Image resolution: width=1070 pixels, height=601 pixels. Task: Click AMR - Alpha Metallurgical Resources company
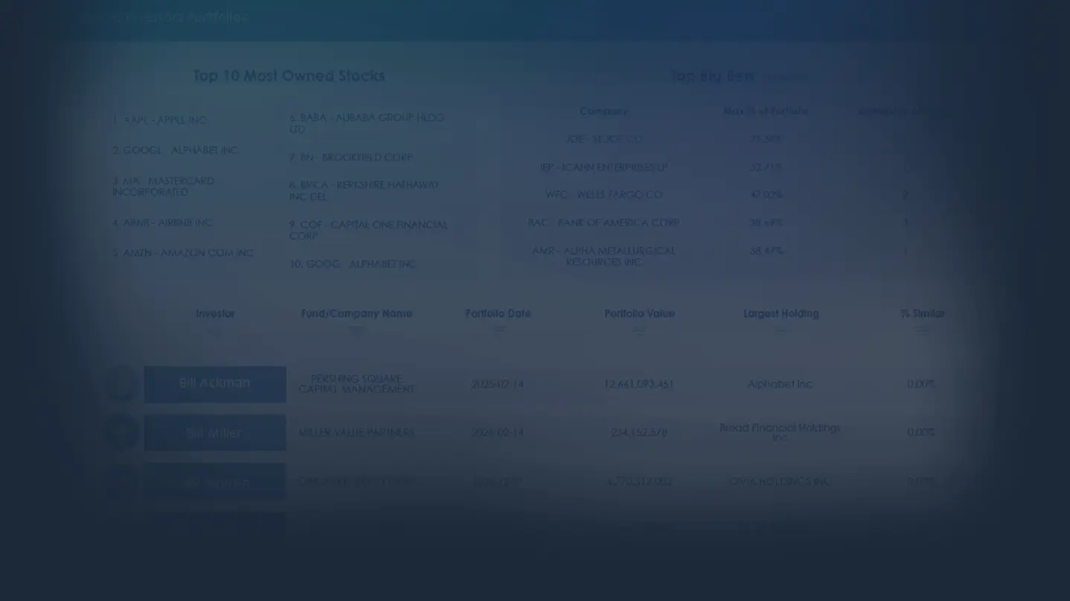tap(603, 257)
